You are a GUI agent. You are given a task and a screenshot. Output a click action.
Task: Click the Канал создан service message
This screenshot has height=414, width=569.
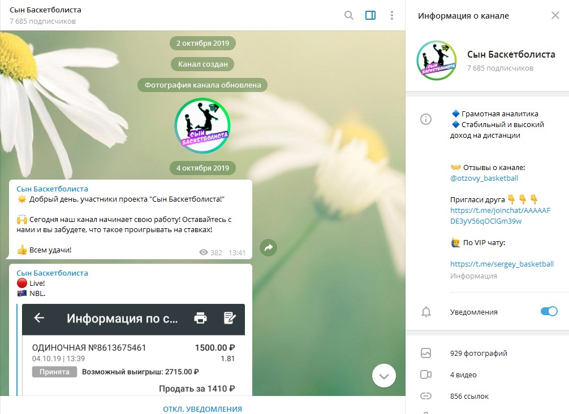point(202,64)
